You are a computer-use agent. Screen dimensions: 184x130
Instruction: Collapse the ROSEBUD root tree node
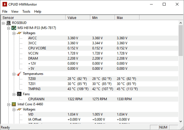(3, 23)
